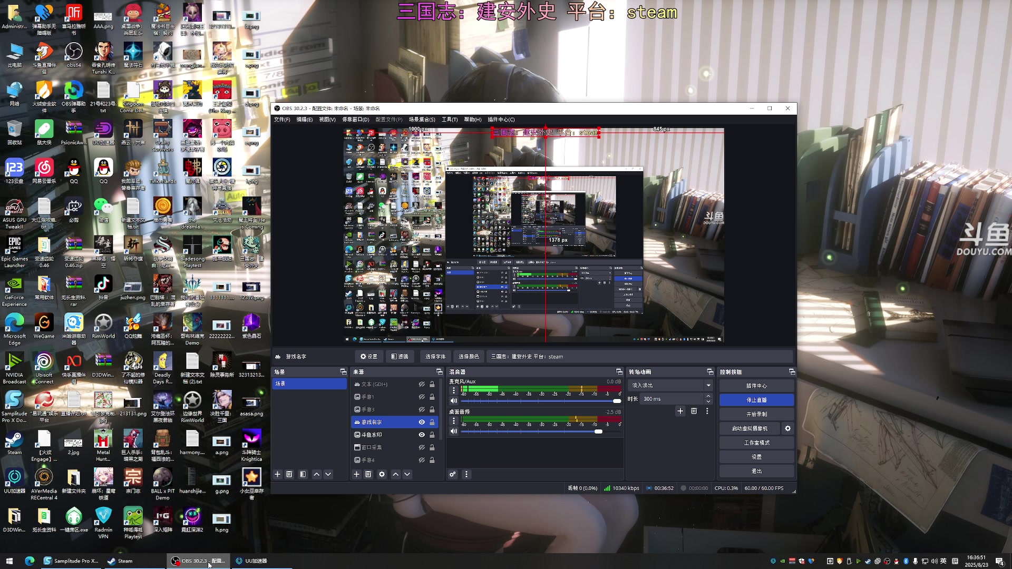Hide the 游戏名字 source via eye icon

(x=422, y=422)
